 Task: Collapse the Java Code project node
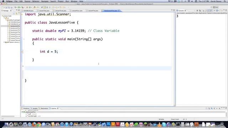pyautogui.click(x=2, y=16)
